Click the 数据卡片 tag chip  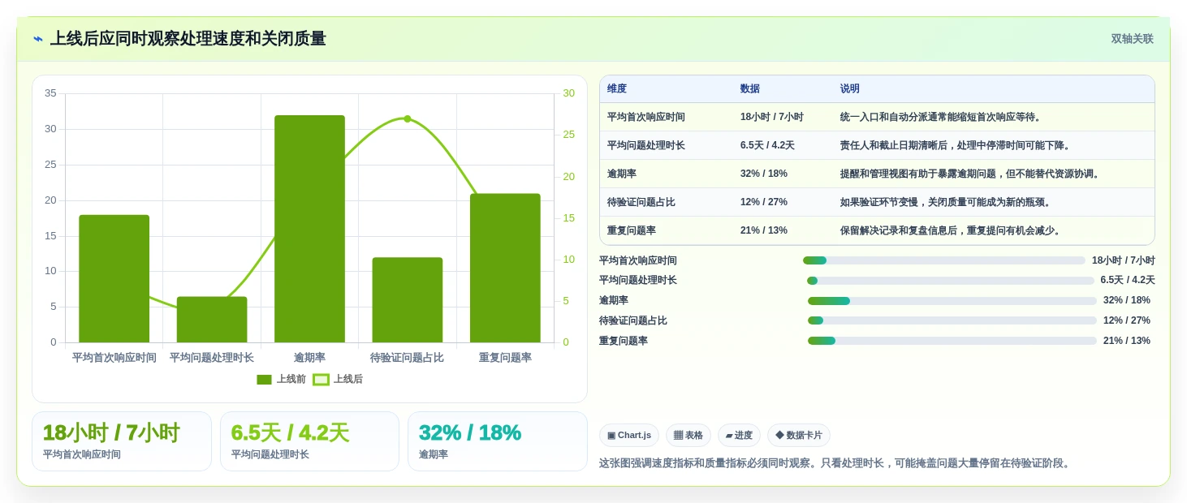pos(799,435)
